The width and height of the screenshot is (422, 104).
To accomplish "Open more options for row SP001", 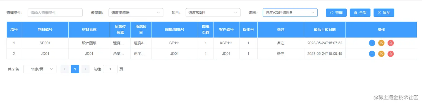I will point(372,43).
